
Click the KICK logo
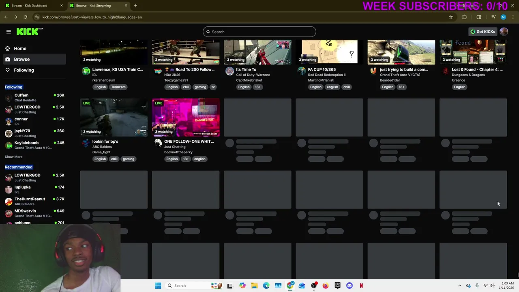29,32
